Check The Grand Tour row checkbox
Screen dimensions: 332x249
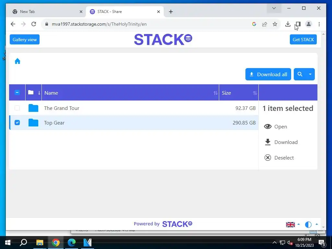tap(17, 108)
